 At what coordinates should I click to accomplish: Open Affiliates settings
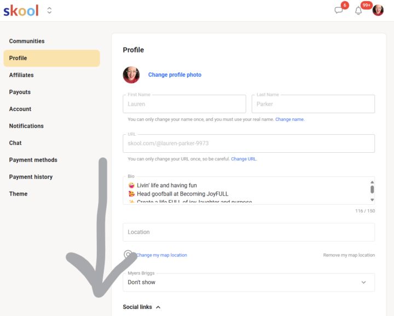click(x=21, y=75)
